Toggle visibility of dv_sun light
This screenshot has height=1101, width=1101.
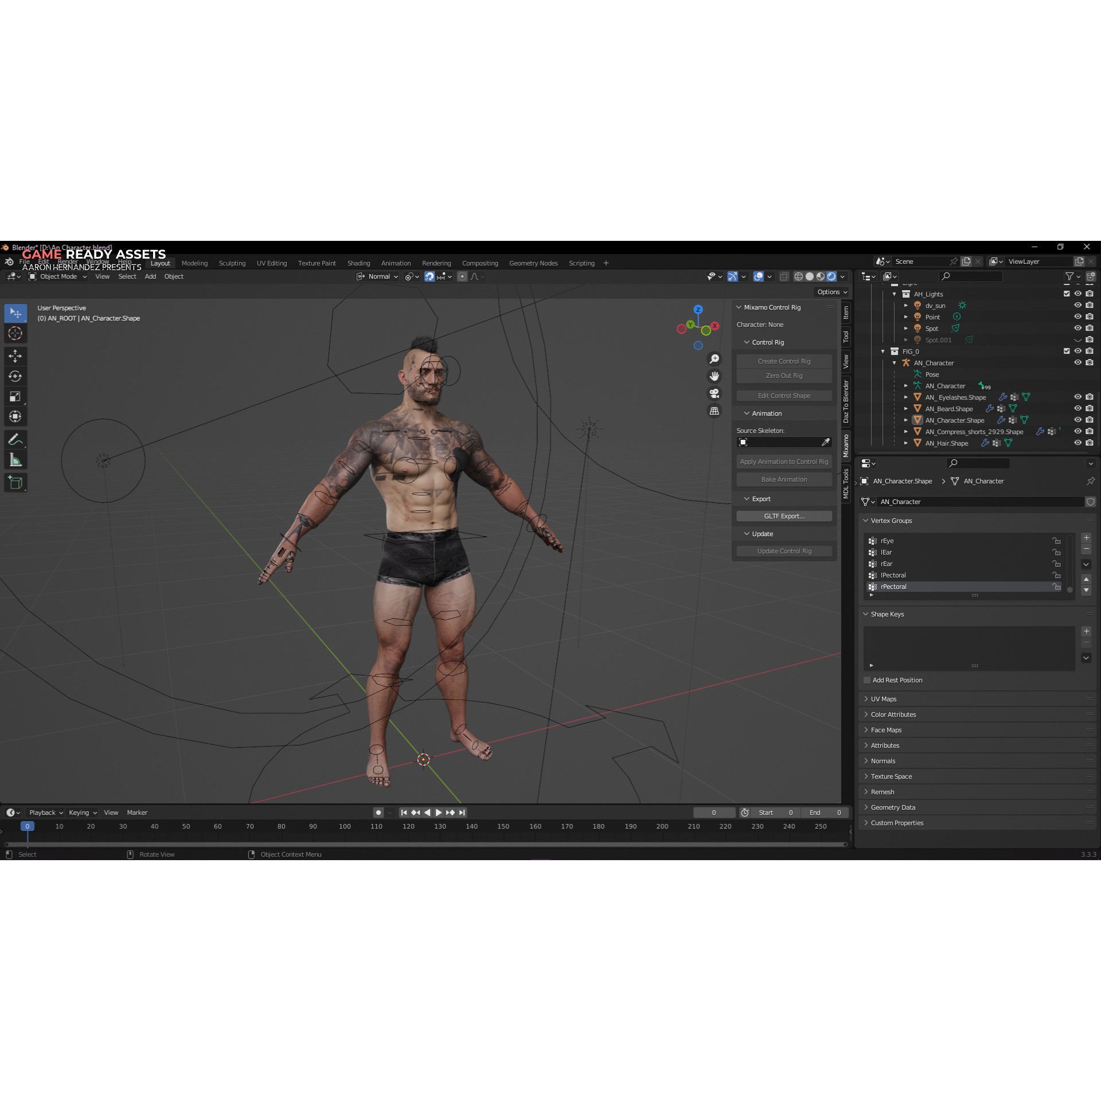point(1077,306)
